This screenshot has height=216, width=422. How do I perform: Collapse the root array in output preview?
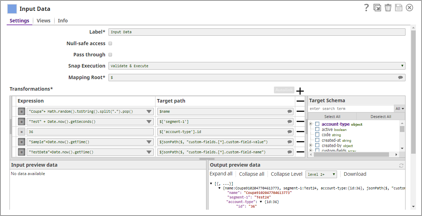click(x=211, y=183)
